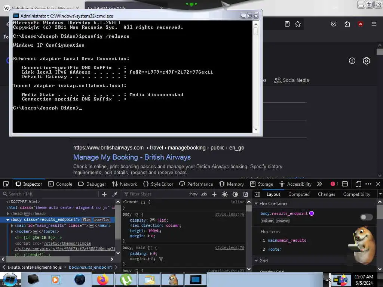Toggle flex badge on body node
Screen dimensions: 383x287
[86, 220]
